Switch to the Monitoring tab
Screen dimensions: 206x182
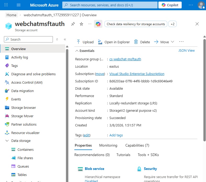(108, 145)
